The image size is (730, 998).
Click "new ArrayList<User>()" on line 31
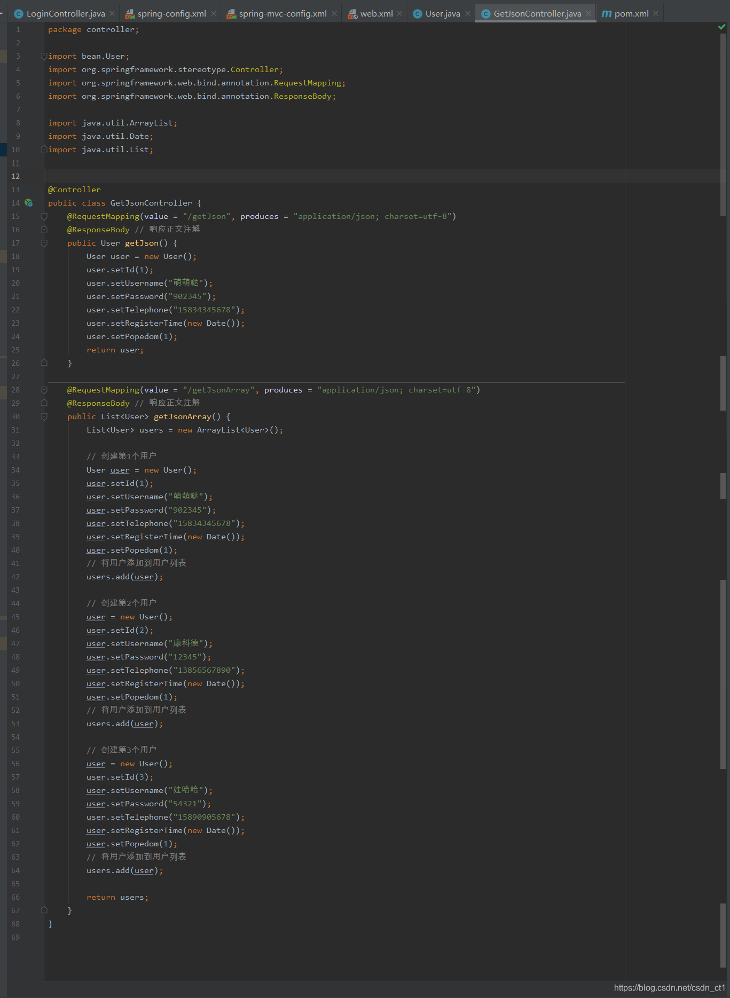point(228,430)
